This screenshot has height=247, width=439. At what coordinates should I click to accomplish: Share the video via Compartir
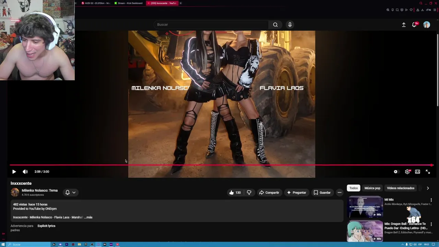click(x=269, y=192)
